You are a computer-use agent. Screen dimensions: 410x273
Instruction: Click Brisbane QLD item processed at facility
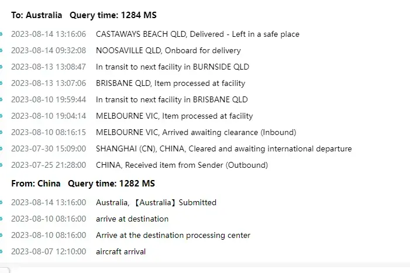tap(170, 83)
